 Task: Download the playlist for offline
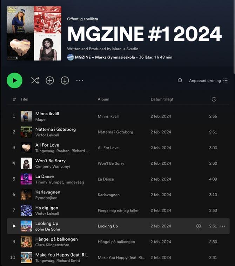[x=65, y=80]
